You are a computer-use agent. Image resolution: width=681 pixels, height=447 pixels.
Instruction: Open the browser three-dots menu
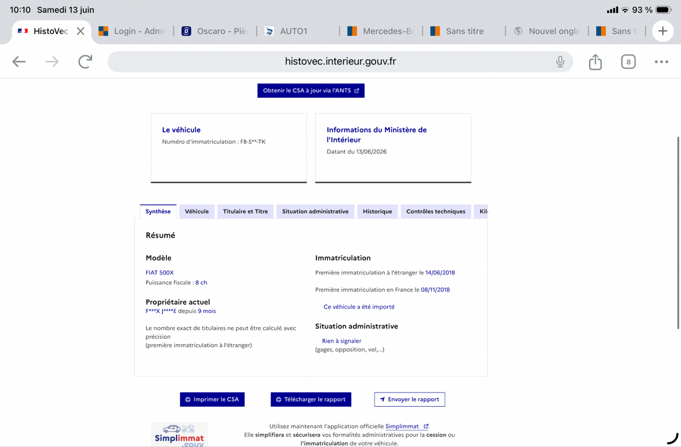(x=661, y=62)
